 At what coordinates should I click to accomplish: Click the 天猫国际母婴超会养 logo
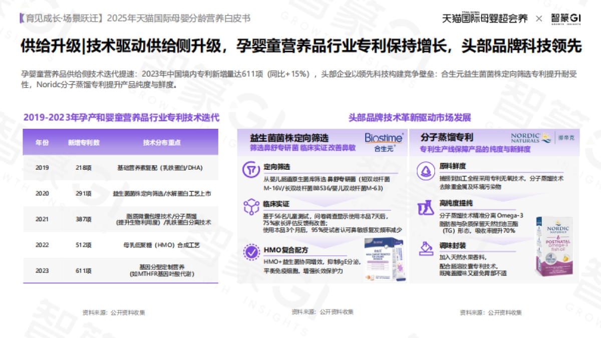pos(485,18)
